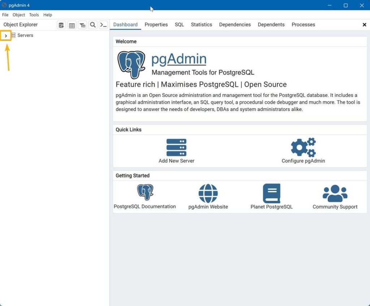The image size is (370, 306).
Task: Switch to the Dependents tab
Action: 271,25
